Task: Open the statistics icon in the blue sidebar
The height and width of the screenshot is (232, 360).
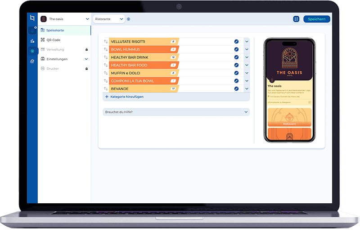Action: pyautogui.click(x=32, y=41)
